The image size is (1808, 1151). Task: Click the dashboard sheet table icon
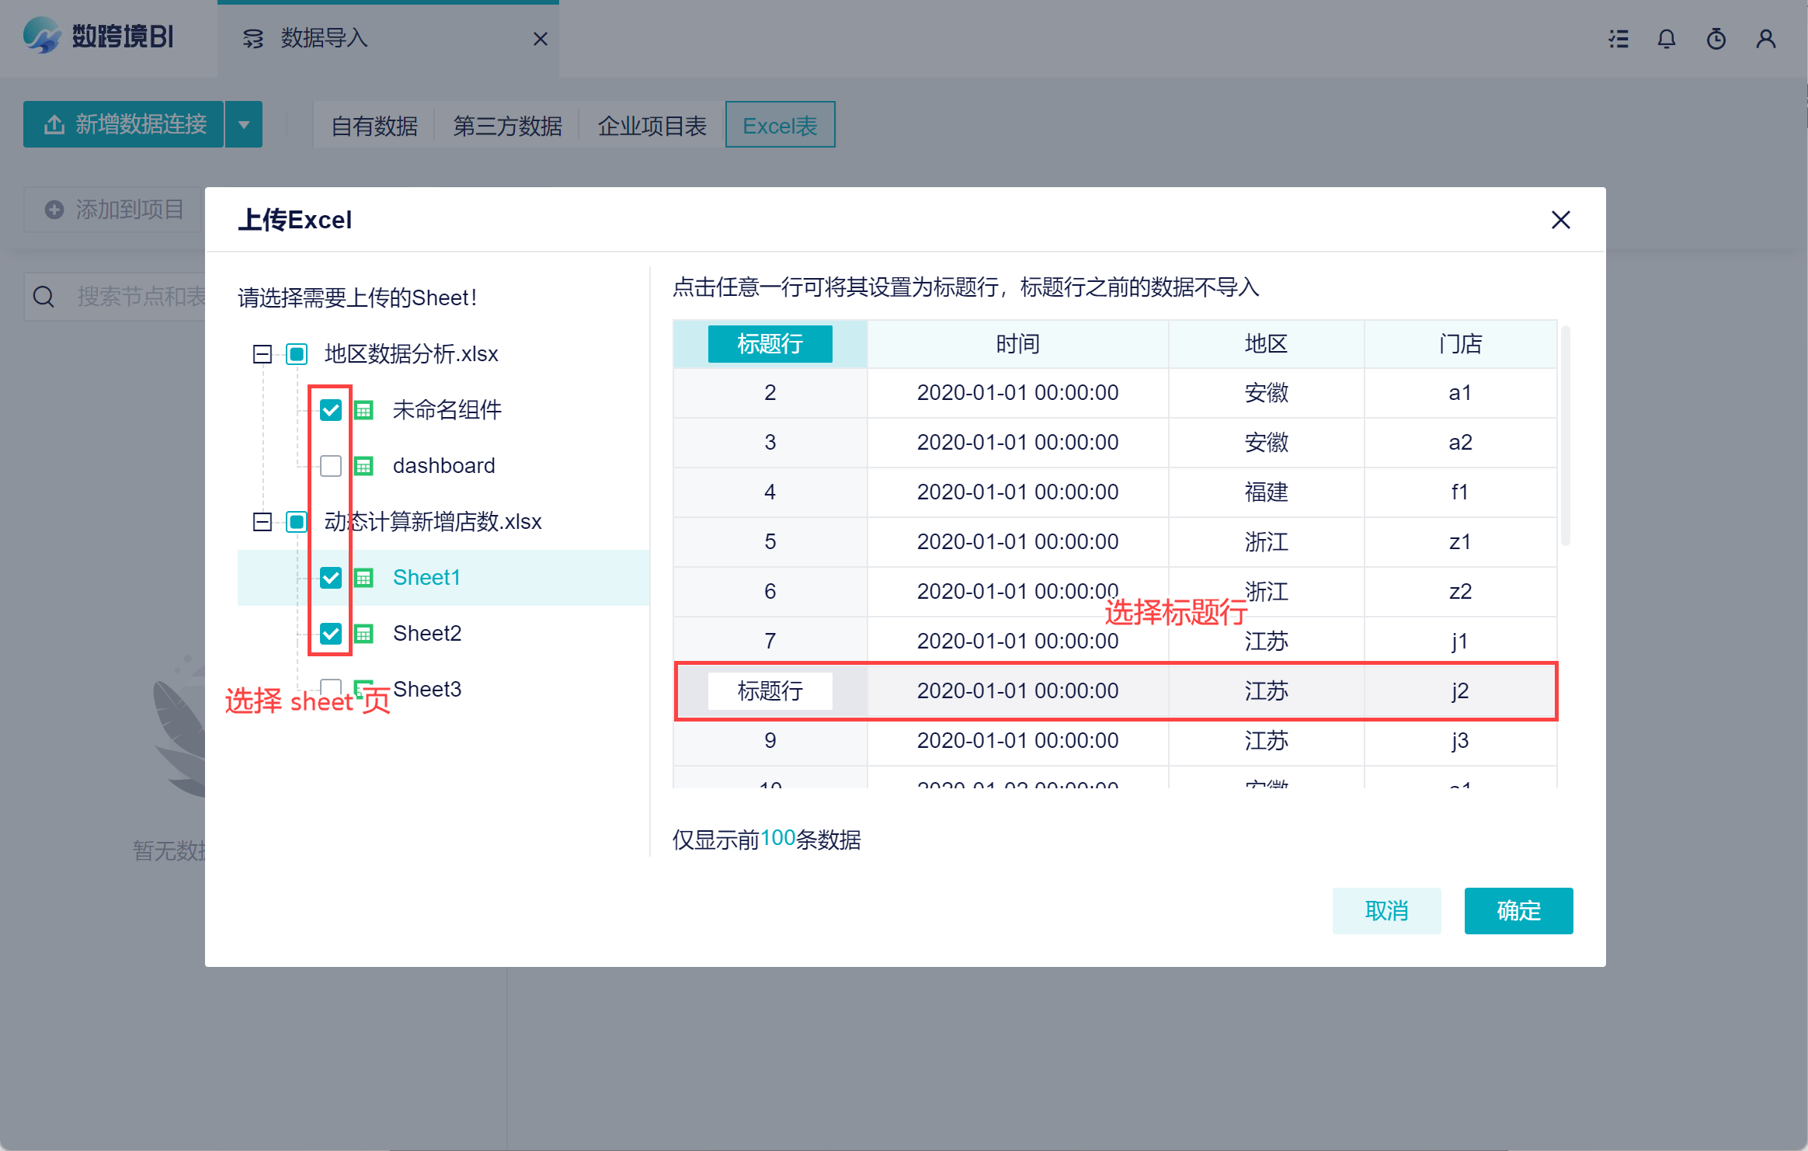coord(363,466)
